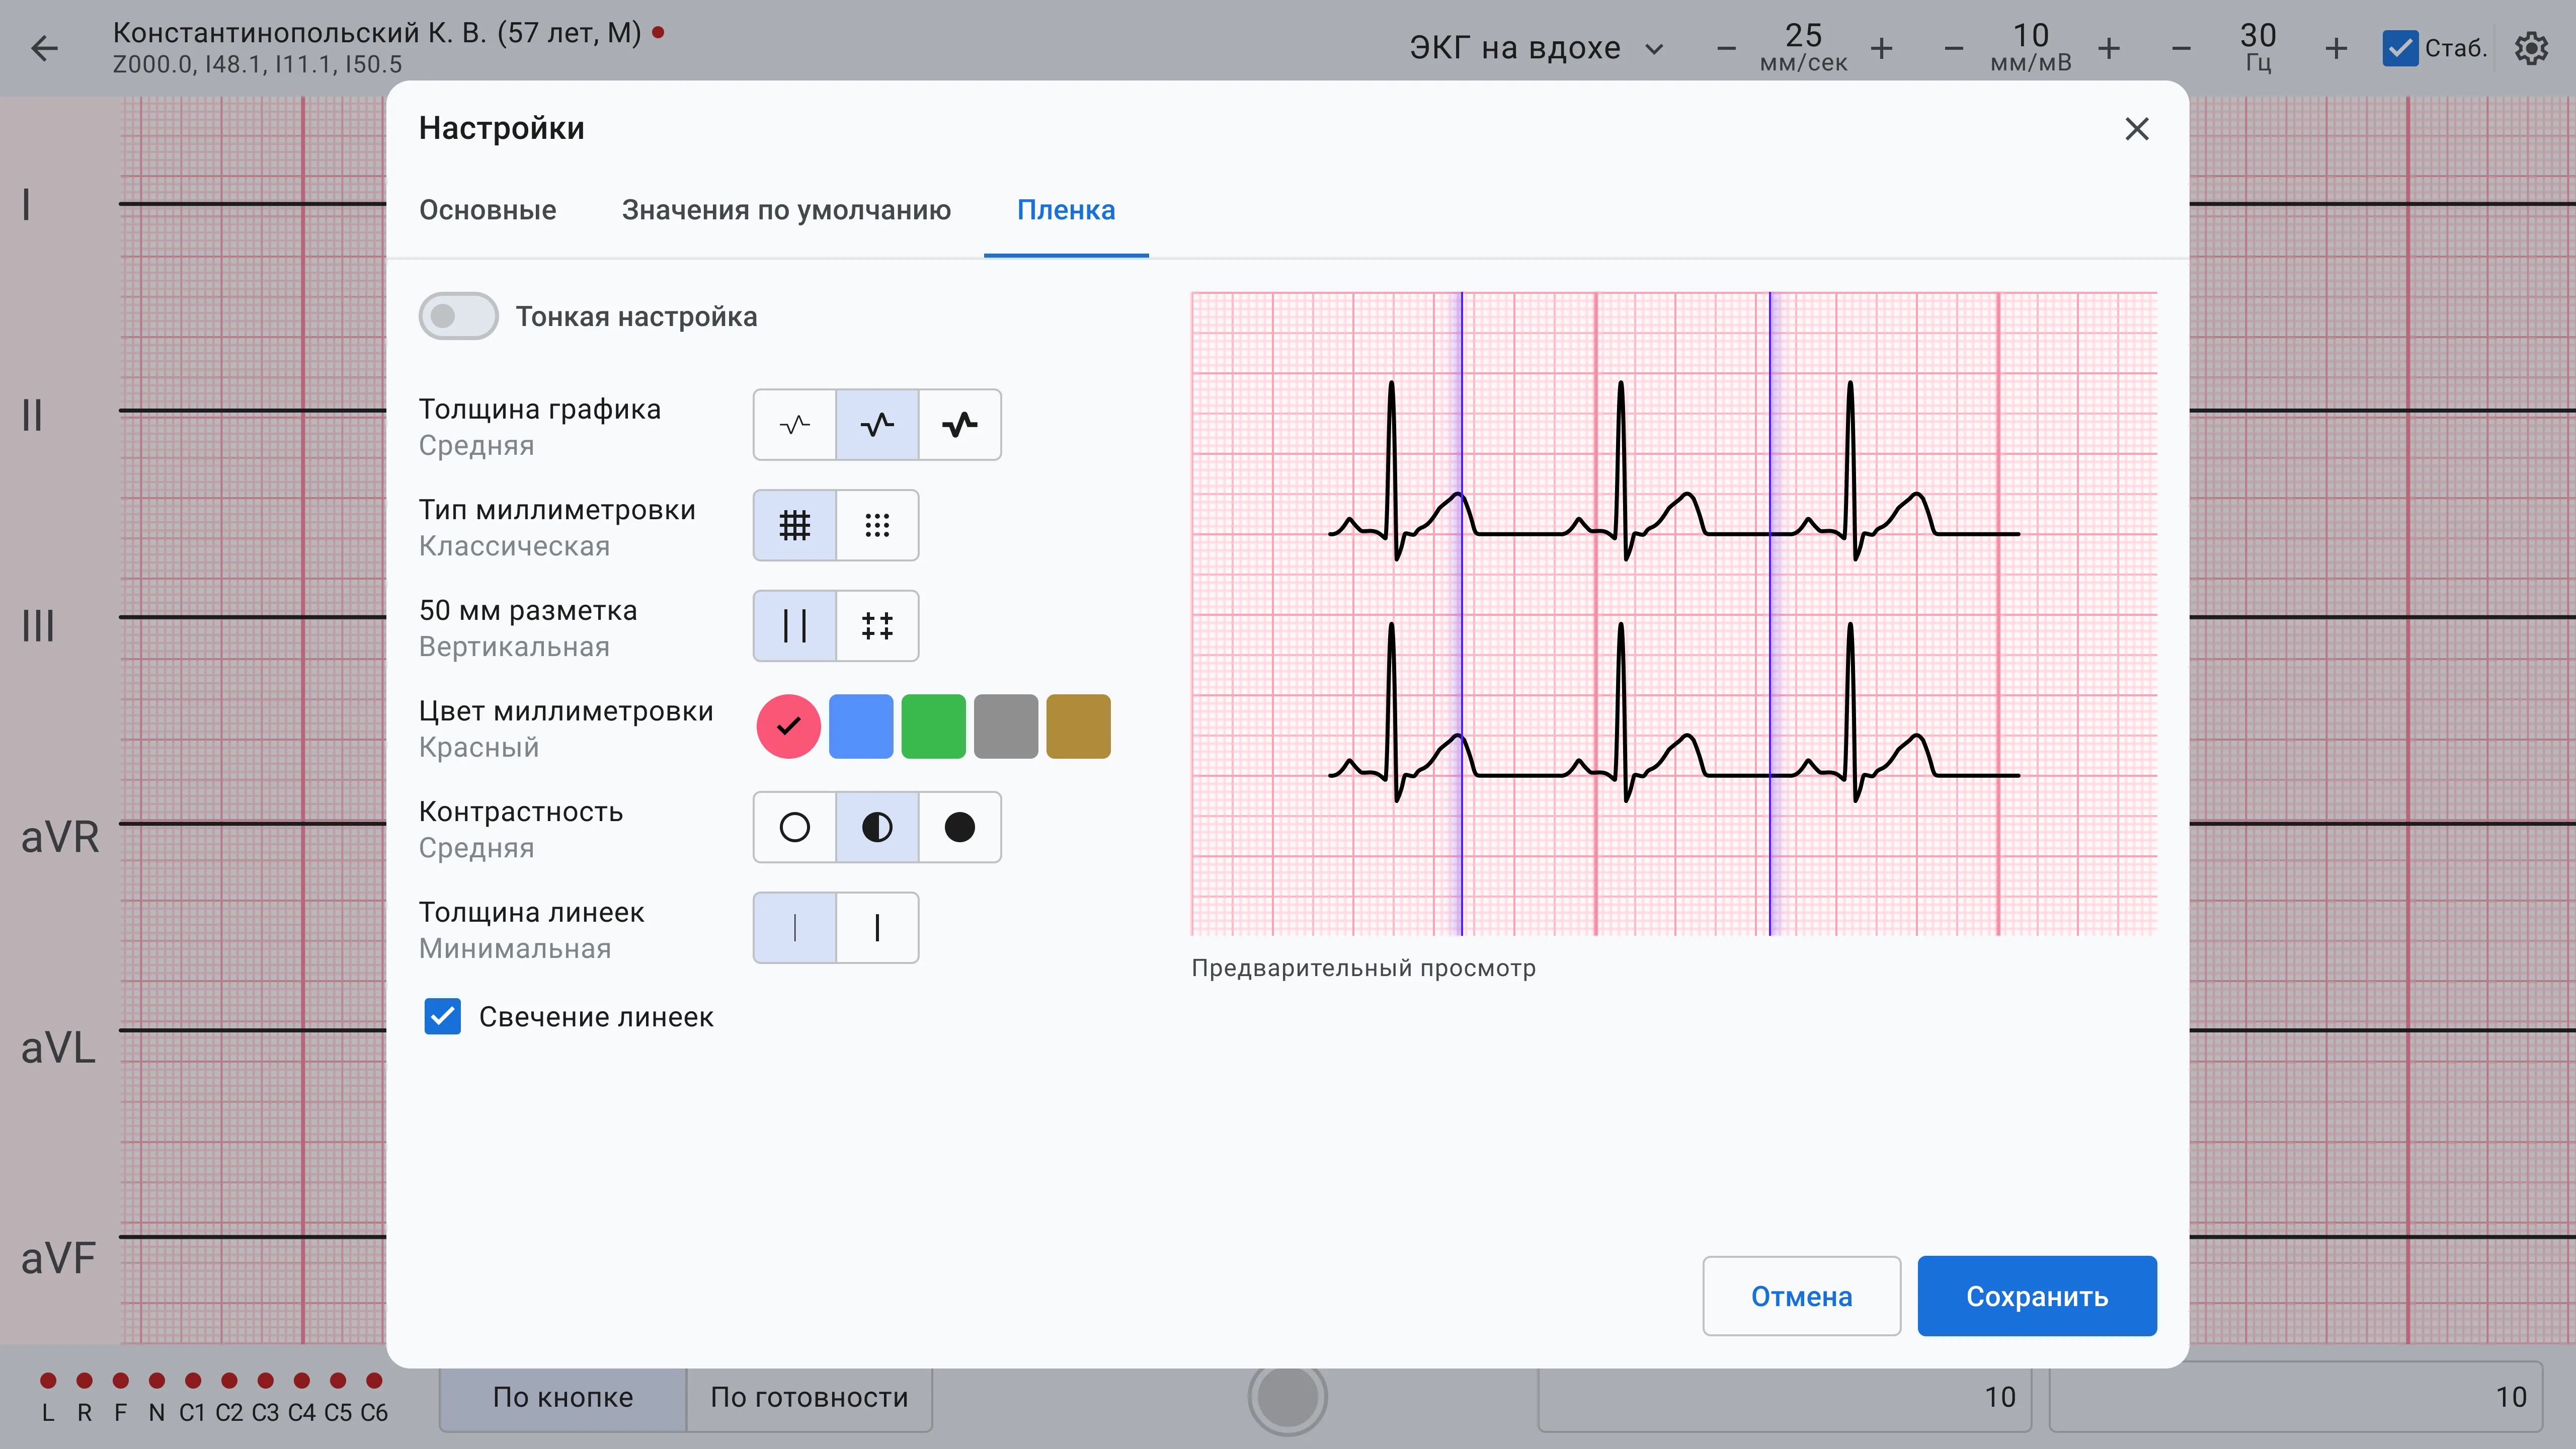Viewport: 2576px width, 1449px height.
Task: Decrease paper speed мм/сек with minus
Action: tap(1726, 48)
